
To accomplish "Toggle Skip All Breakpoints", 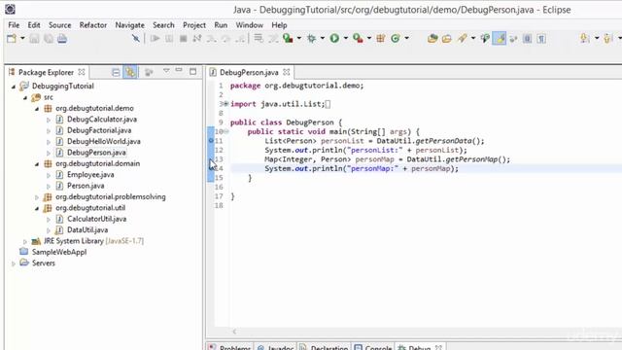I will tap(136, 39).
